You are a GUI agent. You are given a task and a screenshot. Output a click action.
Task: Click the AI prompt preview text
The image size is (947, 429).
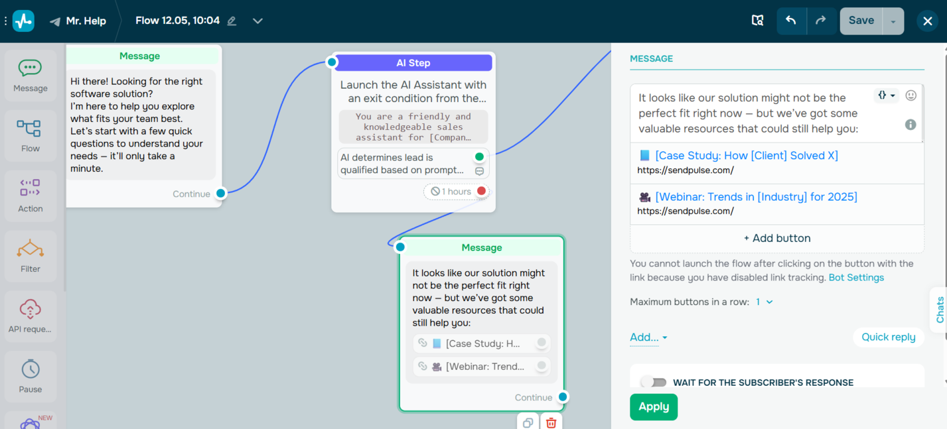[413, 127]
